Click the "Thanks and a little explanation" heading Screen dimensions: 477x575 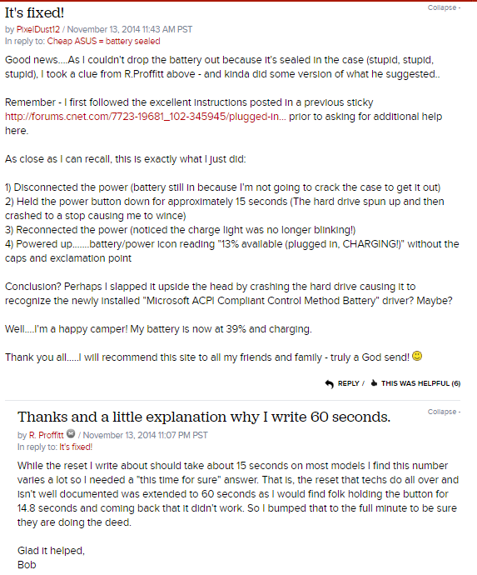coord(204,417)
